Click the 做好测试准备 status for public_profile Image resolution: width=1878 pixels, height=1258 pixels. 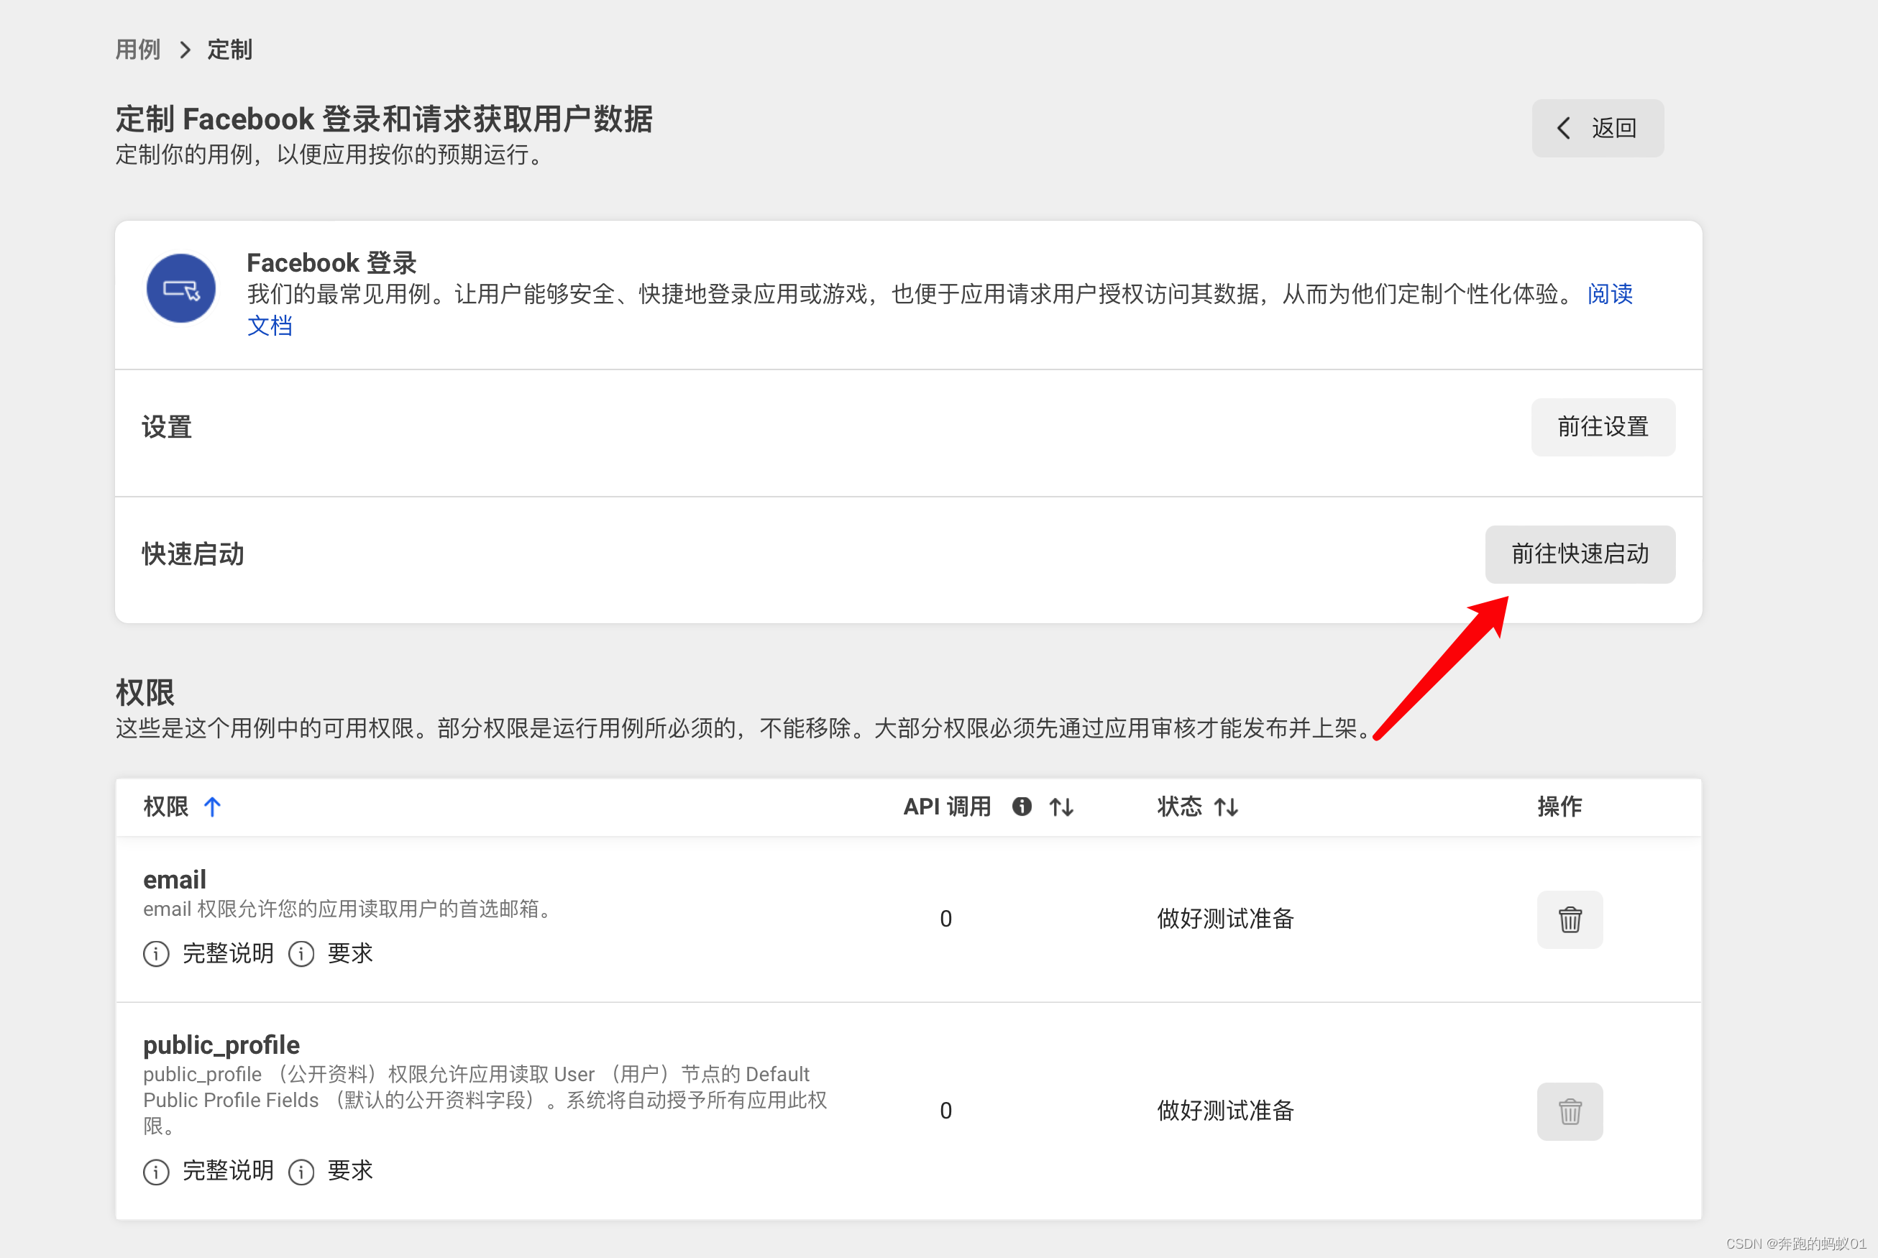click(x=1225, y=1111)
